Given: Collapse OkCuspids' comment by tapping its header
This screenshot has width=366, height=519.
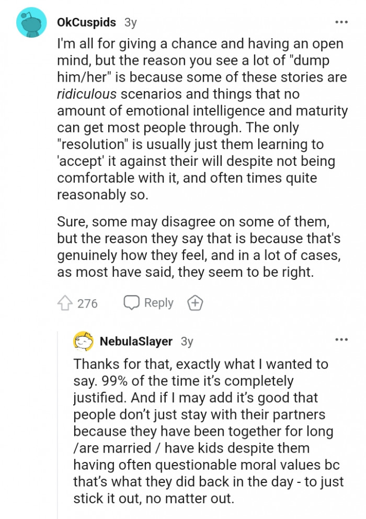Looking at the screenshot, I should [86, 22].
